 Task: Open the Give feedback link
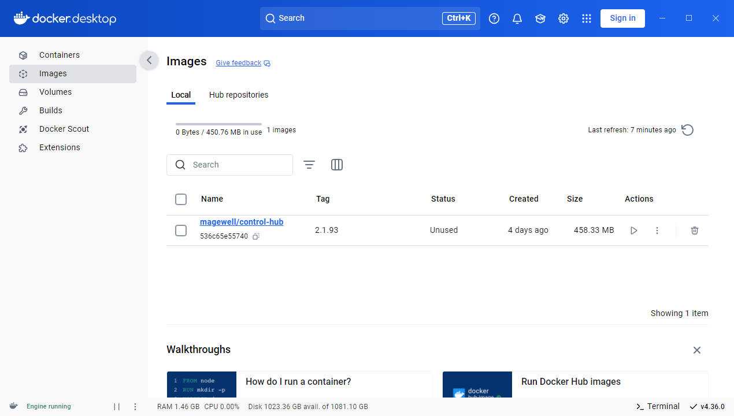pos(239,63)
